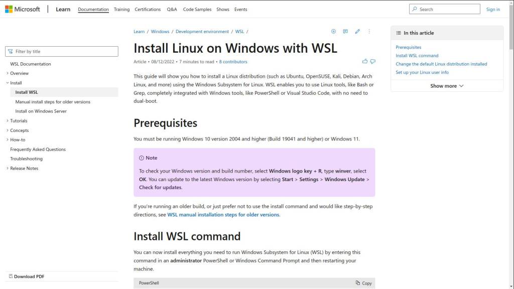Open the Training menu item

(121, 10)
